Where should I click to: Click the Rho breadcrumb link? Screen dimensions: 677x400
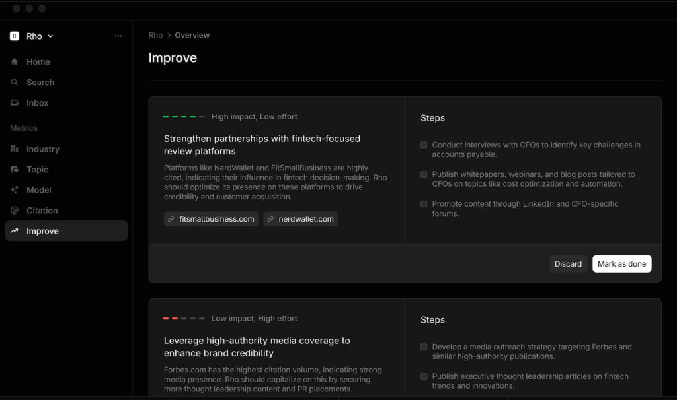(x=155, y=36)
